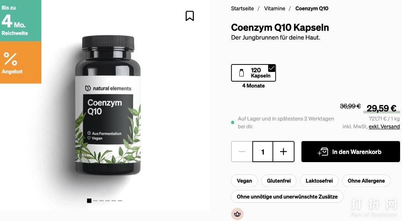
Task: Click the natural elements logo on bottle
Action: (x=108, y=88)
